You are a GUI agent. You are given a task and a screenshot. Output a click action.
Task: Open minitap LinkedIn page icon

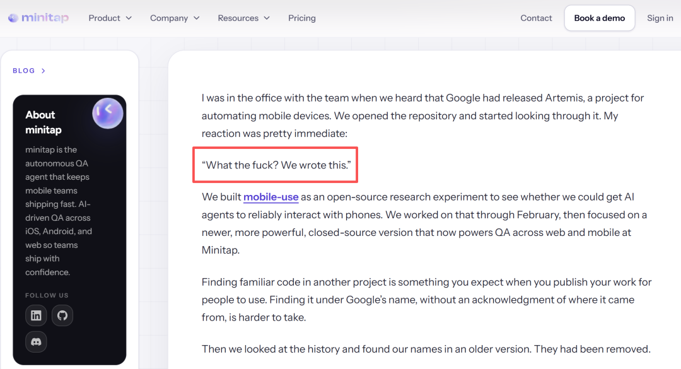(36, 315)
